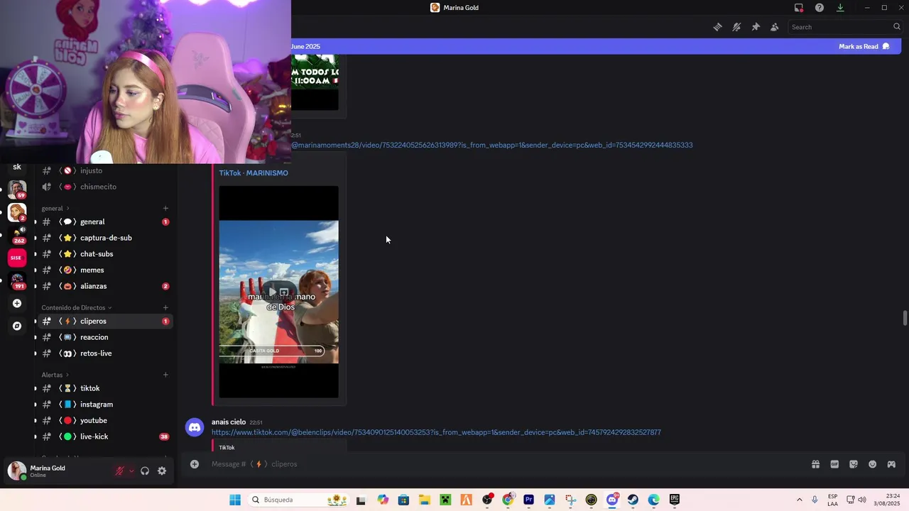Open the Threads icon in channel header
This screenshot has height=511, width=909.
pos(717,27)
